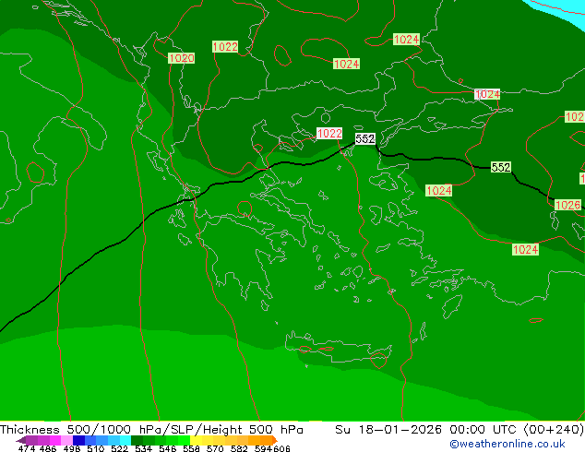Pick the cyan legend swatch beside 522
This screenshot has height=452, width=585.
point(125,440)
